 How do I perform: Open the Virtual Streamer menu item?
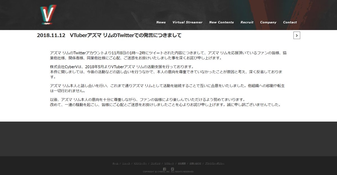point(187,22)
